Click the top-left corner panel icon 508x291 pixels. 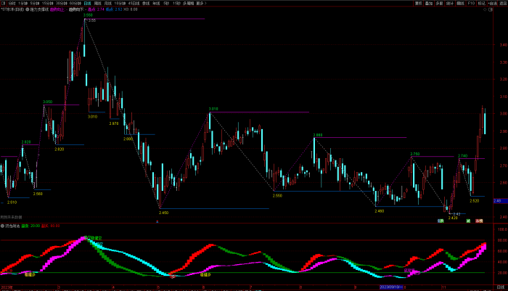[x=2, y=3]
